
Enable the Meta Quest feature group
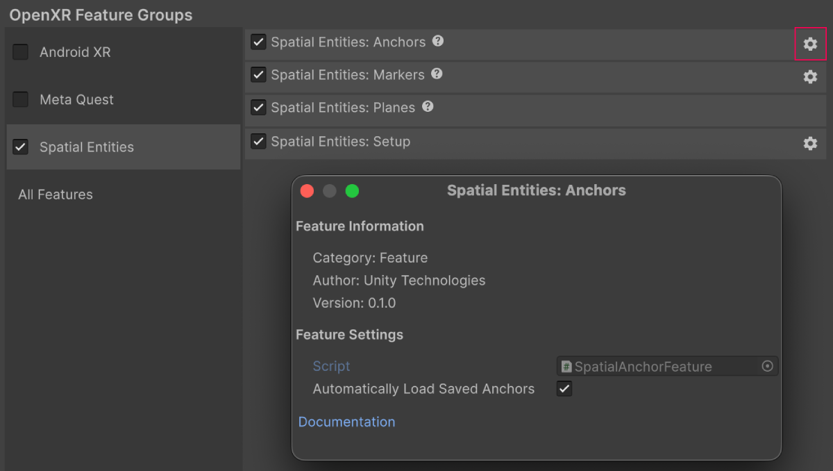point(21,99)
